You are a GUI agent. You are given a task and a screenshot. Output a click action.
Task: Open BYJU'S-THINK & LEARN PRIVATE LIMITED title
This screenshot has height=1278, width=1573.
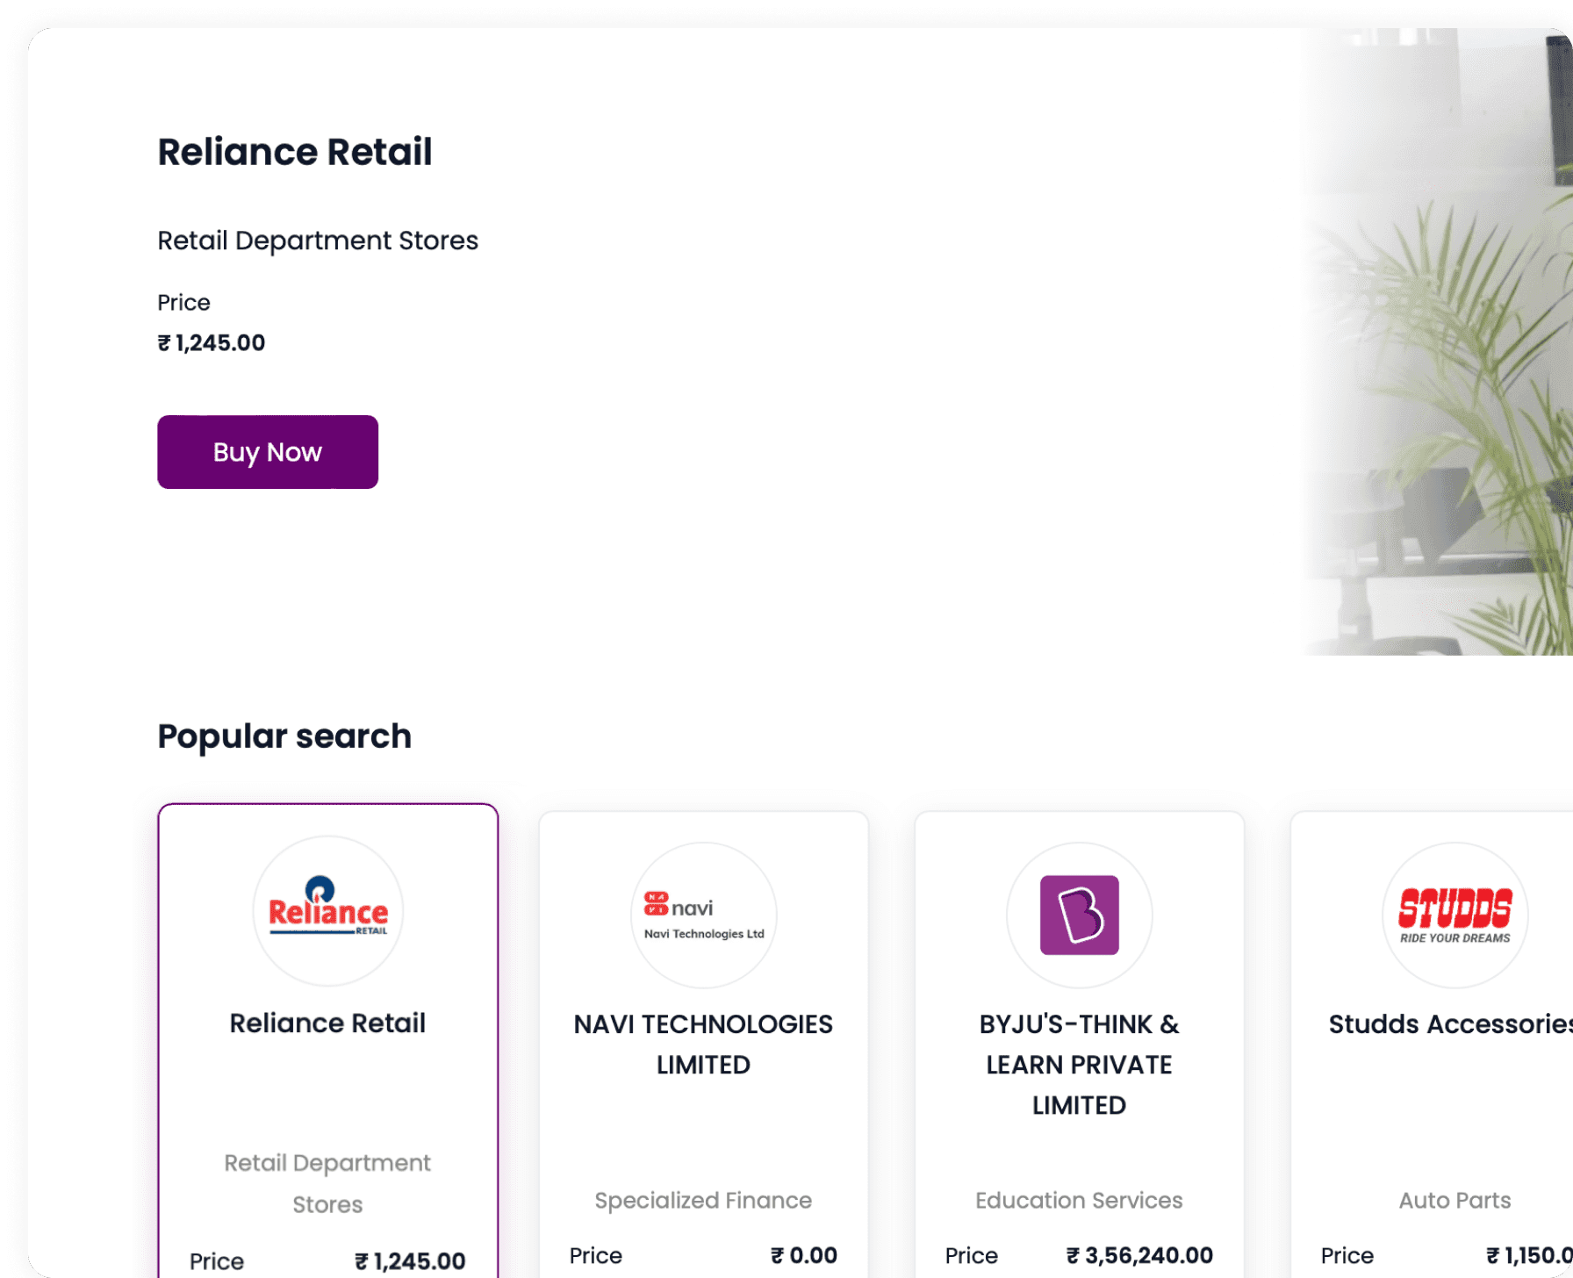pyautogui.click(x=1079, y=1065)
